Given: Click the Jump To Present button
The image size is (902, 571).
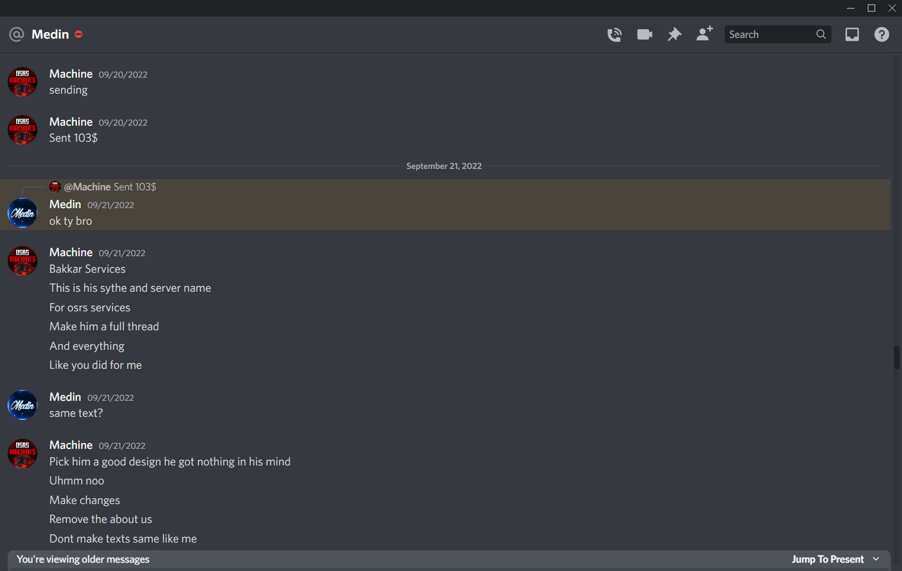Looking at the screenshot, I should point(827,559).
